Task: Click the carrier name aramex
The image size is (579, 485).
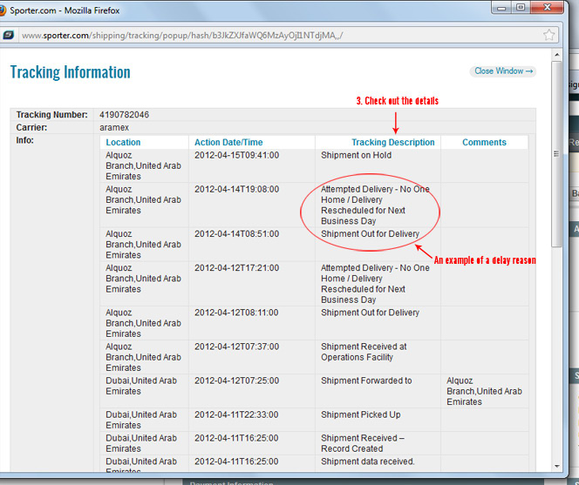Action: pos(115,127)
